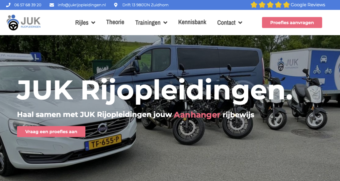Click Vraag een proefles aan button
Image resolution: width=340 pixels, height=181 pixels.
[51, 132]
